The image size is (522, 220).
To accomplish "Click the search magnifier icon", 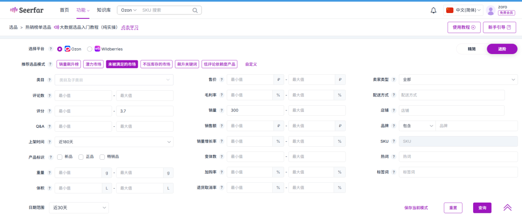I will 195,10.
